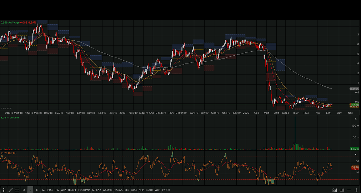The image size is (361, 193).
Task: Open the ΓΕΚΤΕΡΝΑ symbol tab
Action: pos(85,190)
